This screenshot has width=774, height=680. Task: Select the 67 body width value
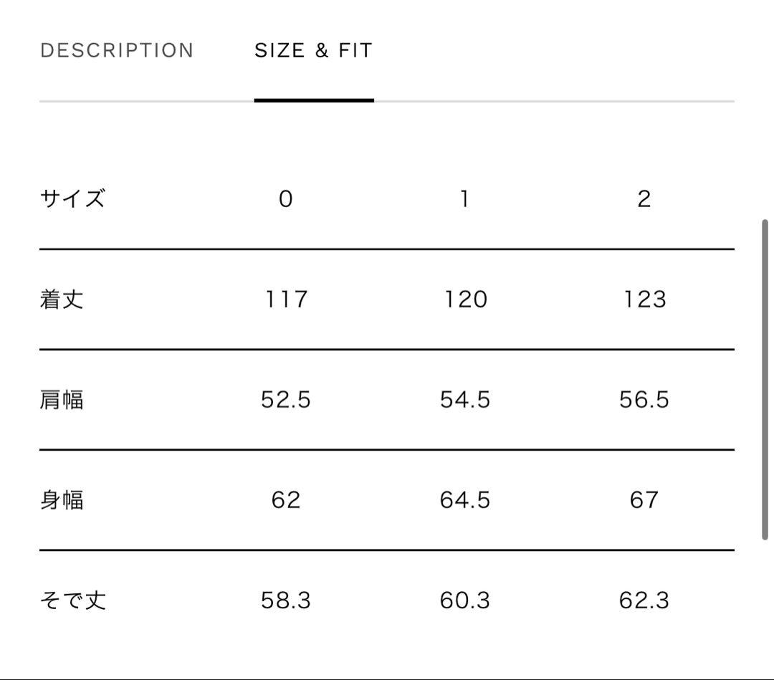pos(644,499)
